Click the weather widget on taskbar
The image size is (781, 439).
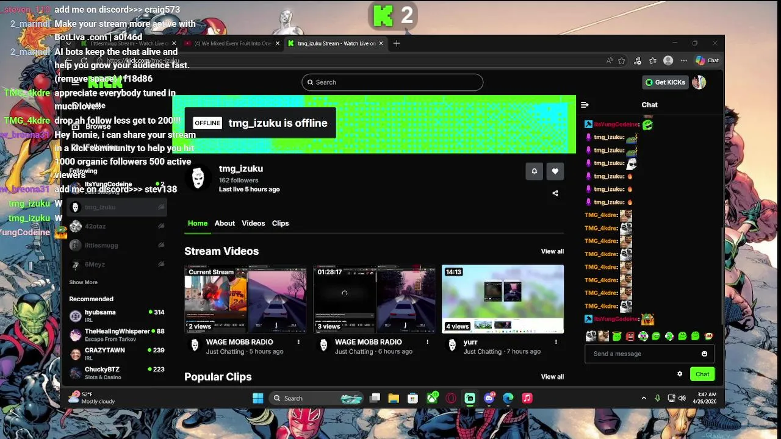point(93,398)
